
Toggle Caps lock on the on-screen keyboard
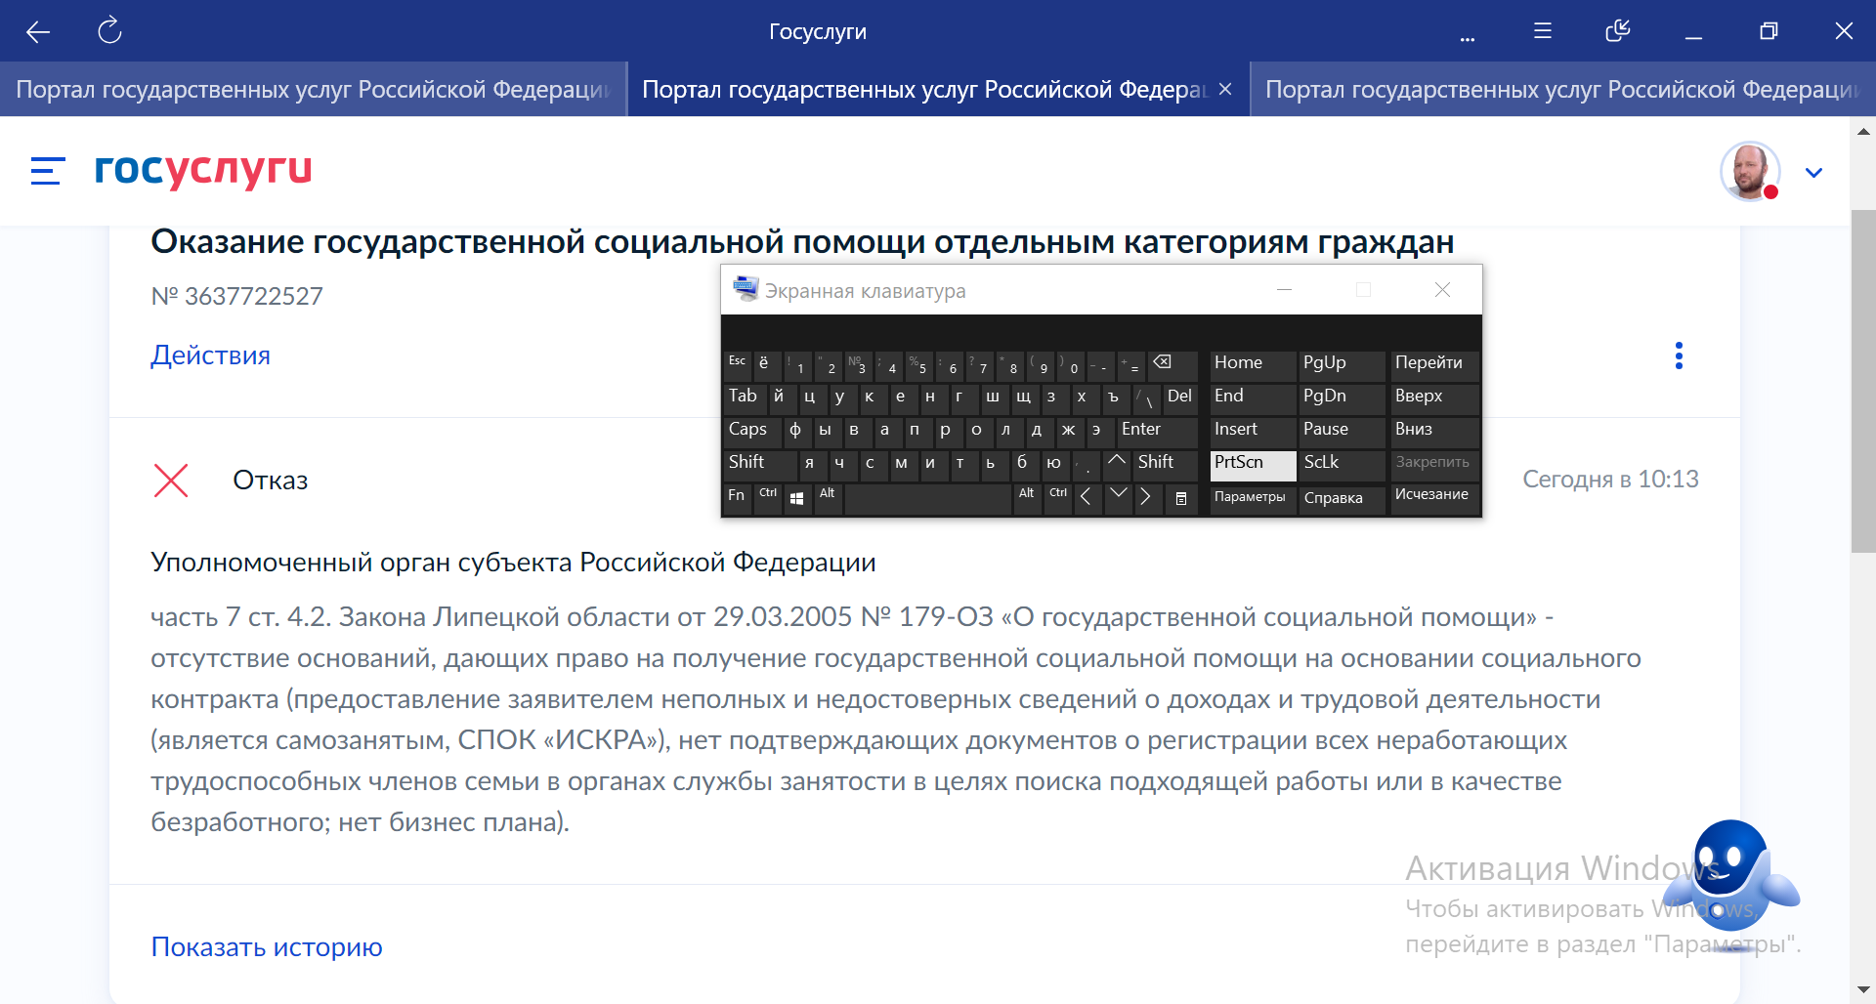(x=752, y=432)
